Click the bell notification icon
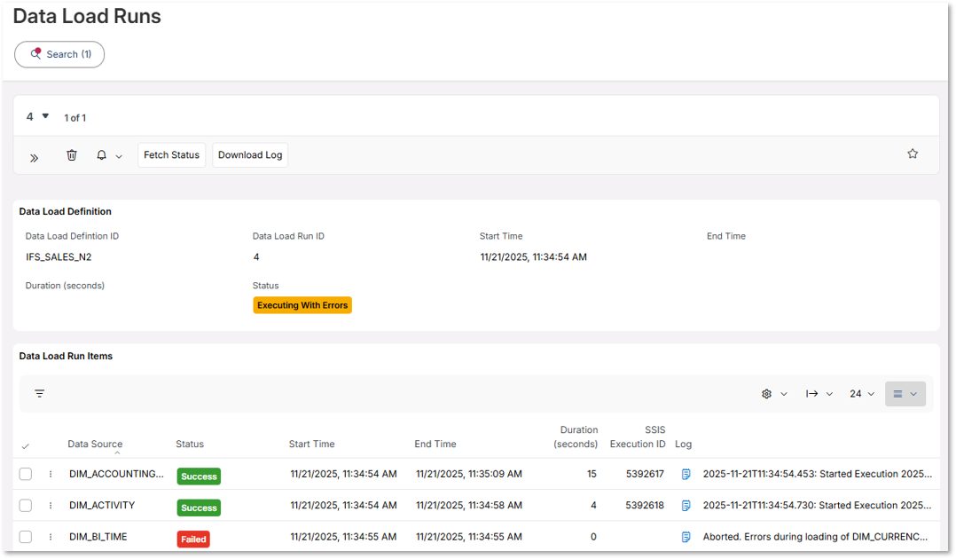Image resolution: width=956 pixels, height=559 pixels. (x=101, y=155)
